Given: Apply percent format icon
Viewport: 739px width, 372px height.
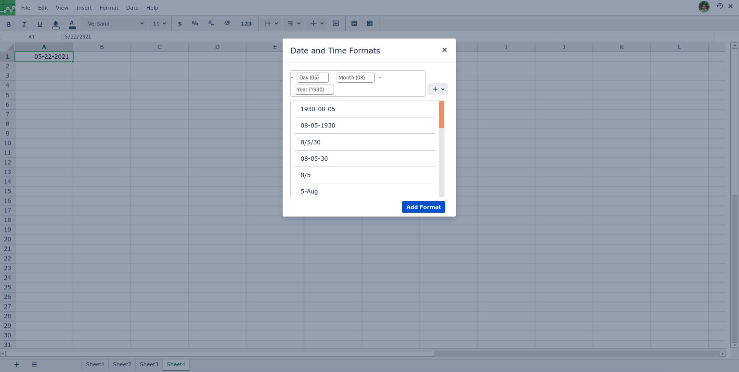Looking at the screenshot, I should coord(194,24).
